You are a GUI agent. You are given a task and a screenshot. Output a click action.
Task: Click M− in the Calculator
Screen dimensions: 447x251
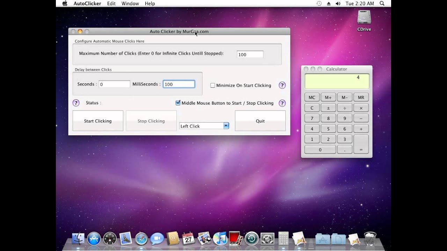(345, 98)
